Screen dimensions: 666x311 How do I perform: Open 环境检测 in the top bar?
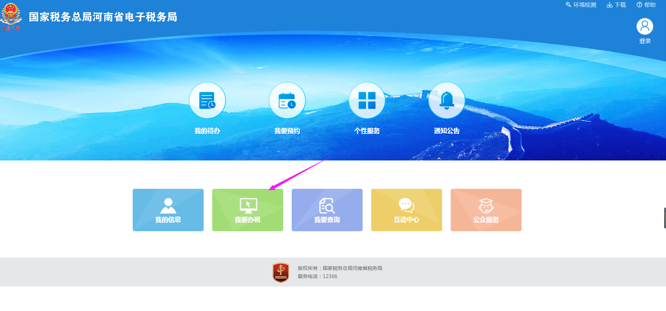tap(581, 5)
